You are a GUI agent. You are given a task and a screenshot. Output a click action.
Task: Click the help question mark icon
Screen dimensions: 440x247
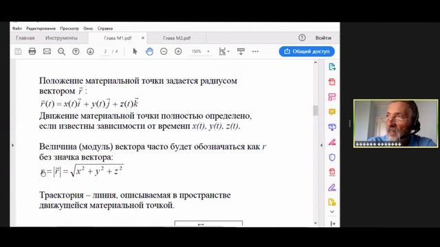pyautogui.click(x=302, y=38)
